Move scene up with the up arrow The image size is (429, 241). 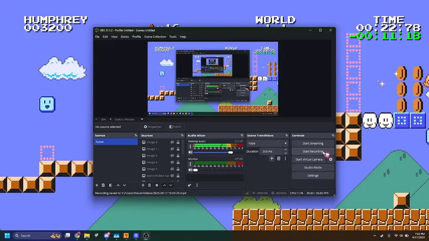point(118,185)
